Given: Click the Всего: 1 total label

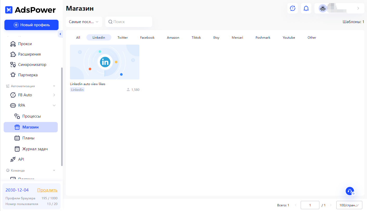Looking at the screenshot, I should (283, 205).
